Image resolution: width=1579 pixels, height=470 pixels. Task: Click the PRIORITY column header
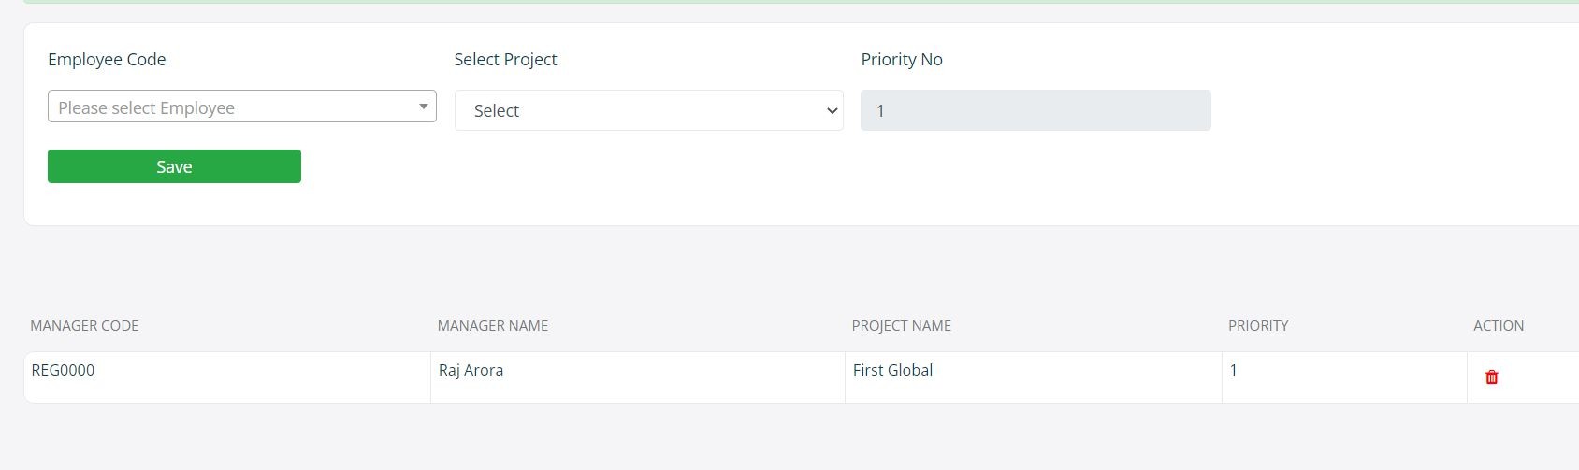click(x=1258, y=325)
